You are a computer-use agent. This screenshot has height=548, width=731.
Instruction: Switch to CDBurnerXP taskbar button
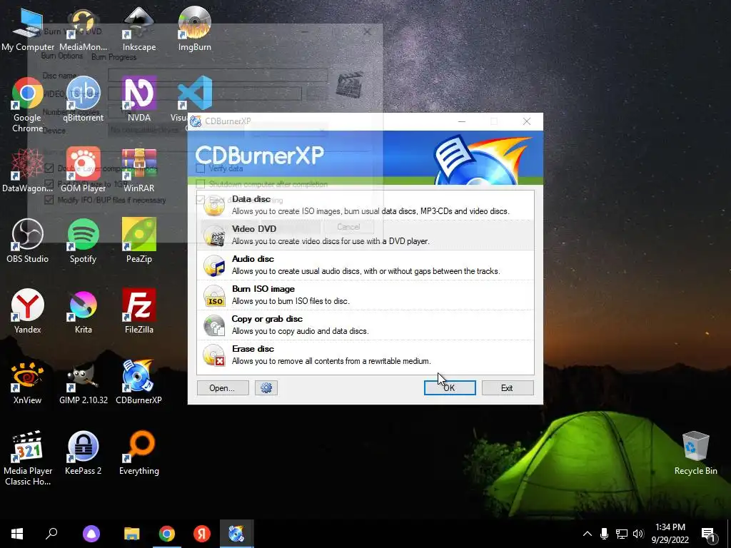pyautogui.click(x=237, y=534)
